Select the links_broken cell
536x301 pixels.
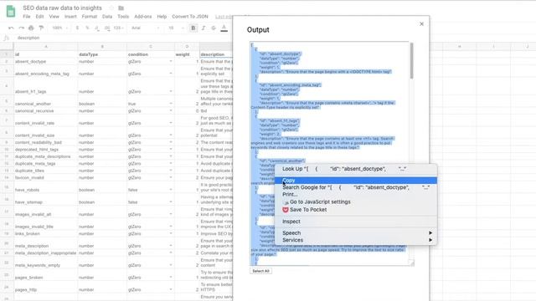click(46, 234)
